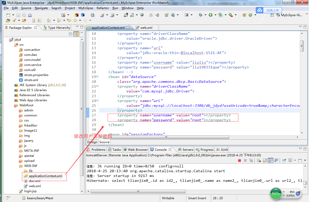Click the Collapse All icon in Package Explorer

pos(71,34)
